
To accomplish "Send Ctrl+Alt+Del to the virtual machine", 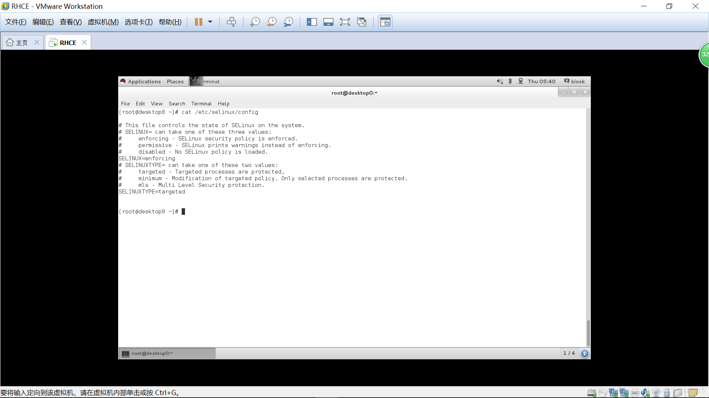I will tap(231, 22).
